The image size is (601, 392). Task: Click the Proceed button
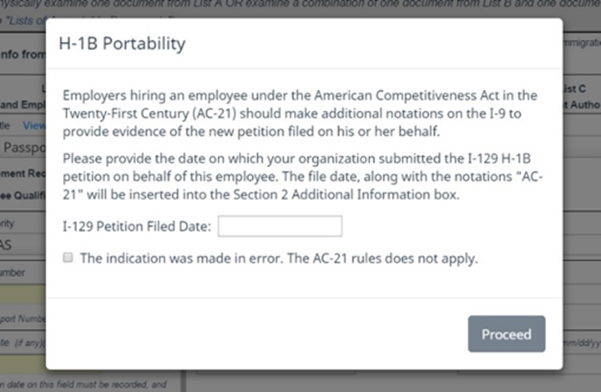coord(506,334)
